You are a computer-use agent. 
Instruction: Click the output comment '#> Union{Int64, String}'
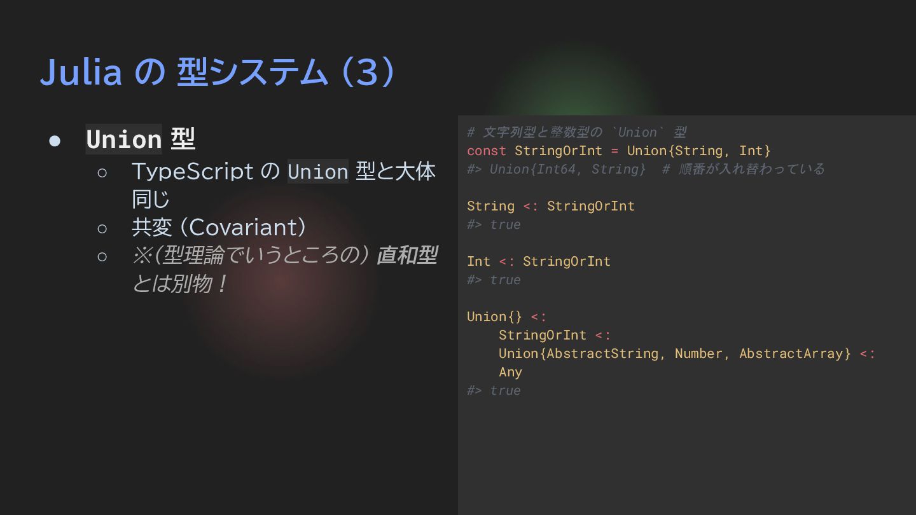[556, 169]
